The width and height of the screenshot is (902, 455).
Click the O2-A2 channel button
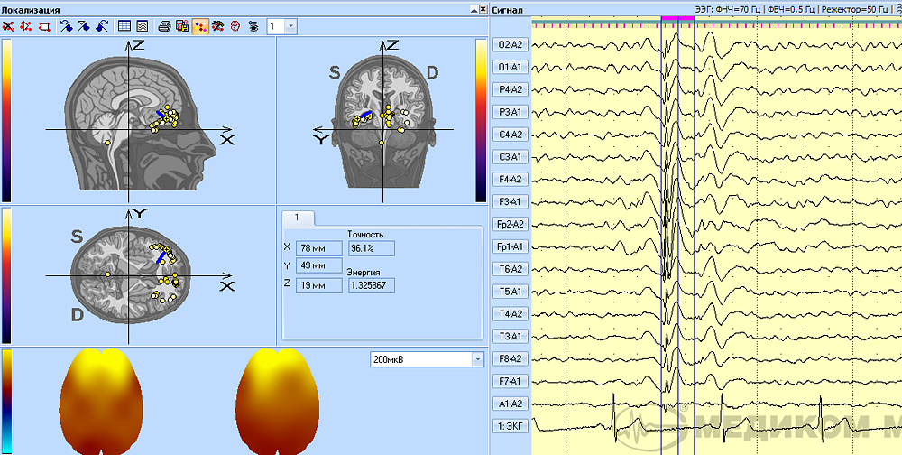point(511,44)
